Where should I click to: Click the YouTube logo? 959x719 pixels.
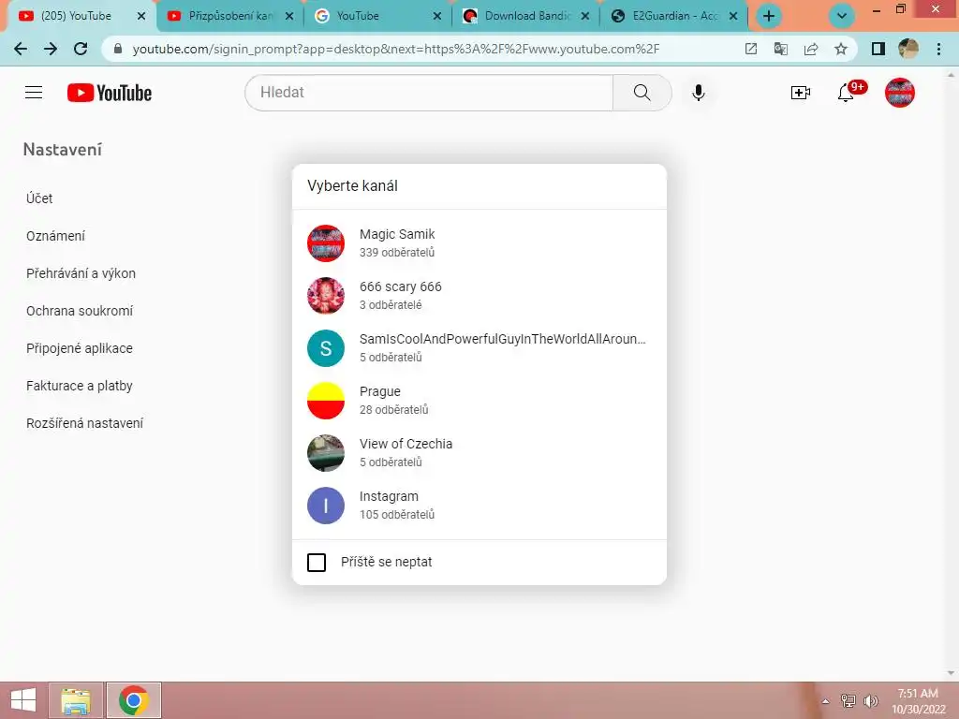point(110,93)
